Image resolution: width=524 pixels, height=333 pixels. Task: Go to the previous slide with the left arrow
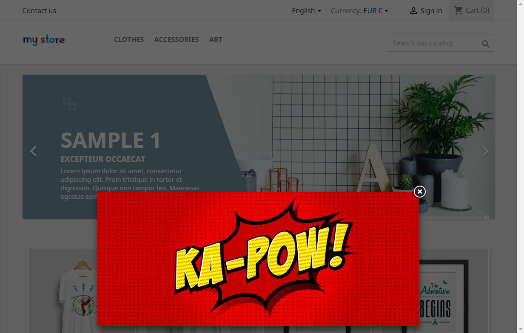[34, 151]
